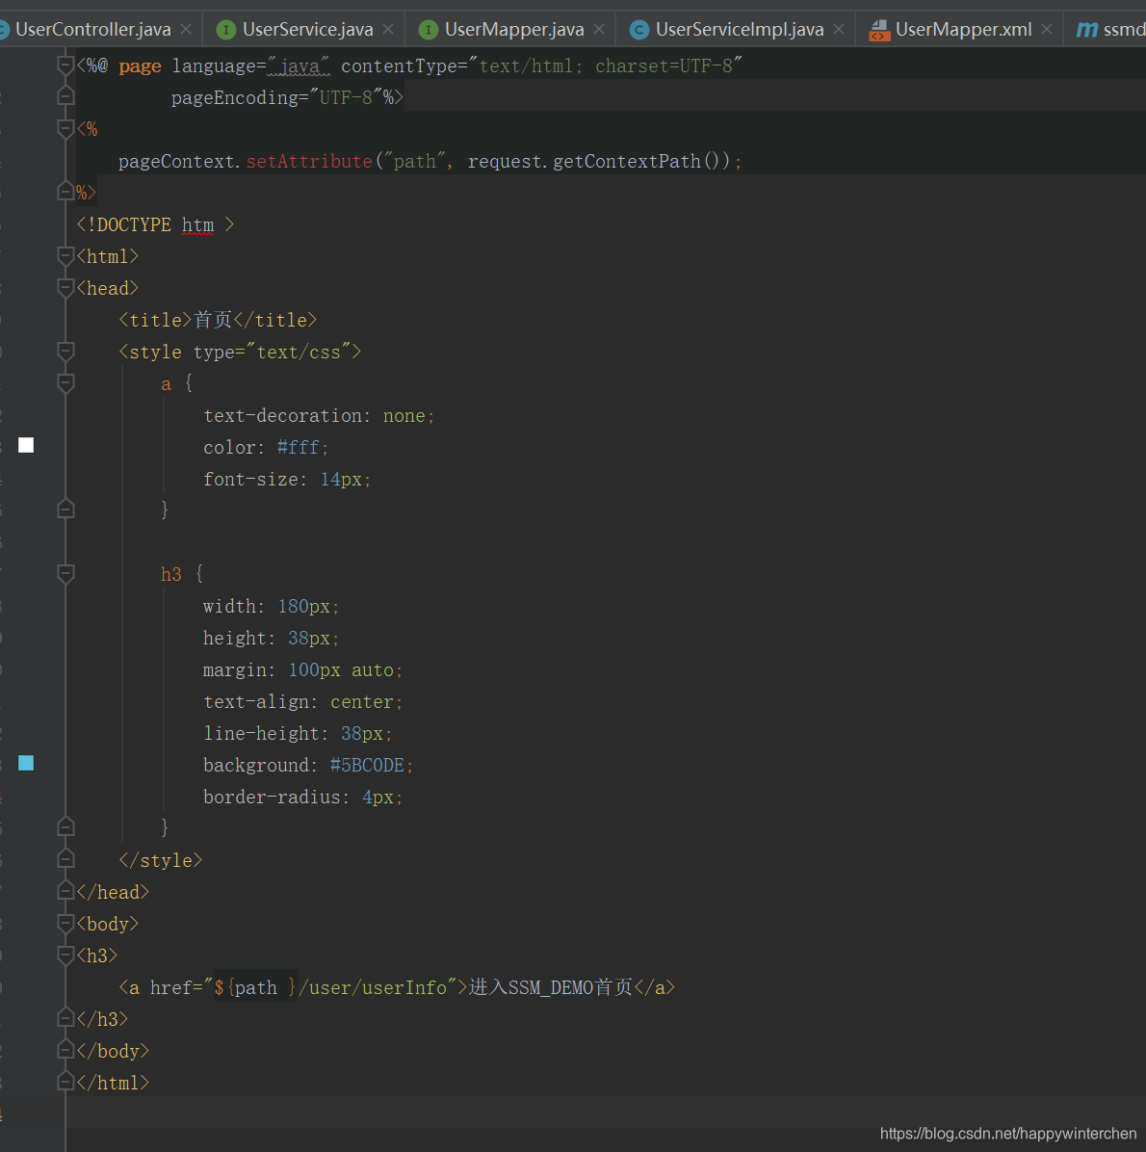This screenshot has width=1146, height=1152.
Task: Close the UserService.java tab
Action: pos(388,30)
